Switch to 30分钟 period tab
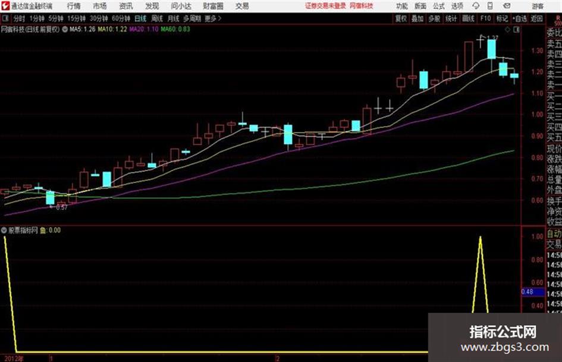 point(99,18)
